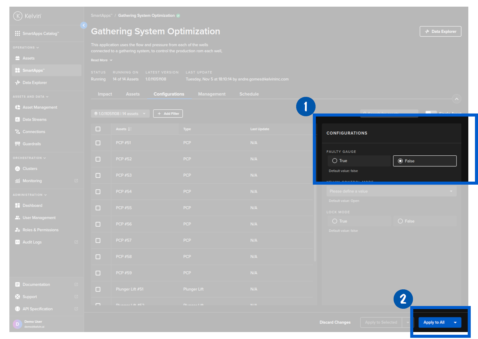The height and width of the screenshot is (339, 478).
Task: Set Faulty Gauge to True
Action: tap(335, 161)
